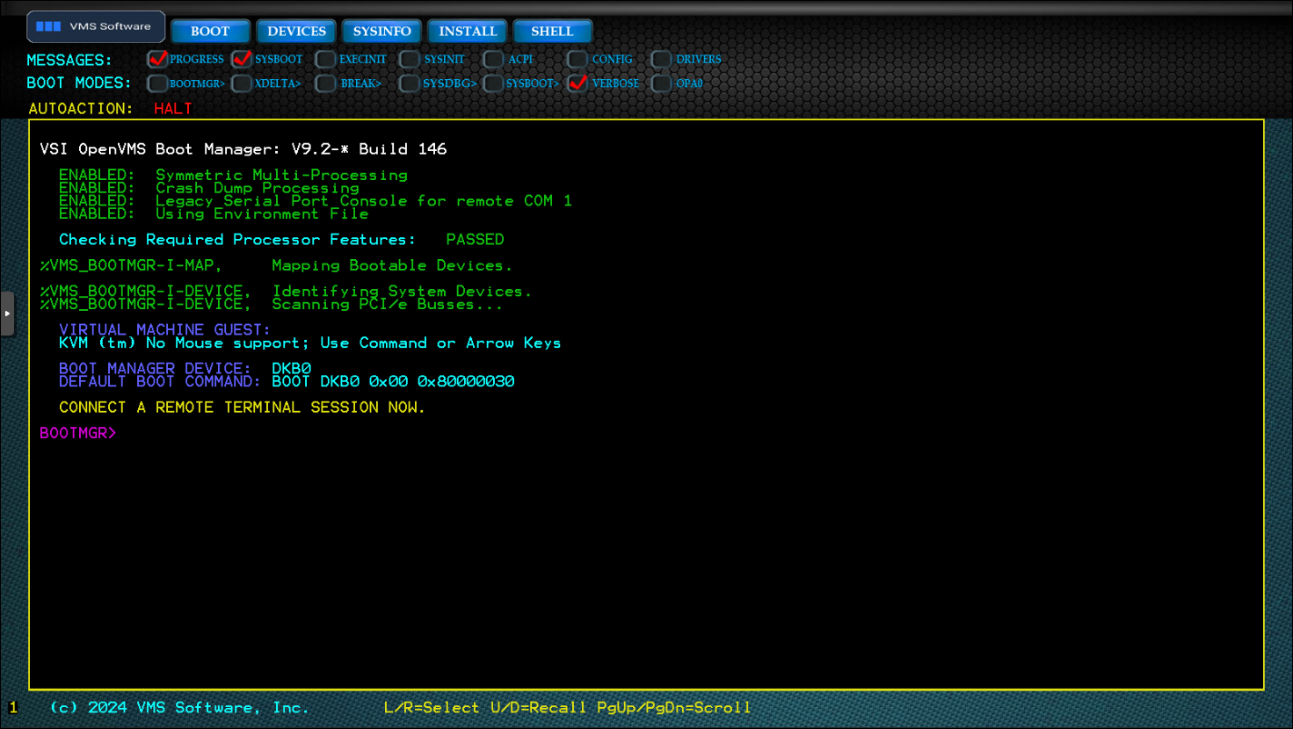Enable the BREAK> boot mode
1293x729 pixels.
pyautogui.click(x=326, y=83)
